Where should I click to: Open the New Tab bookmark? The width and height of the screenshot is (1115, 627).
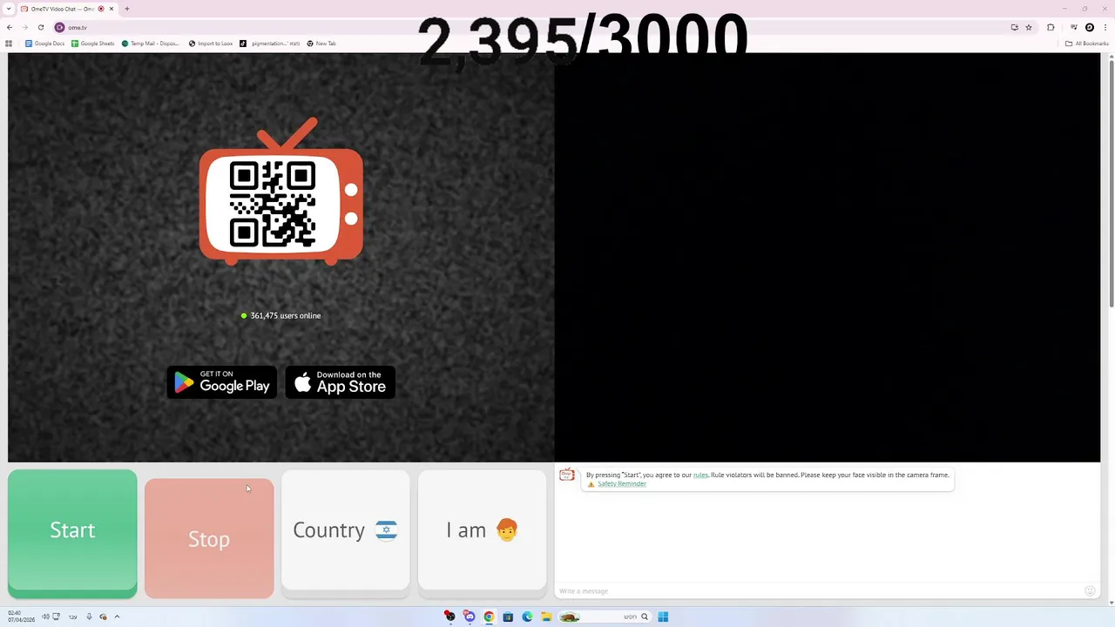[321, 44]
